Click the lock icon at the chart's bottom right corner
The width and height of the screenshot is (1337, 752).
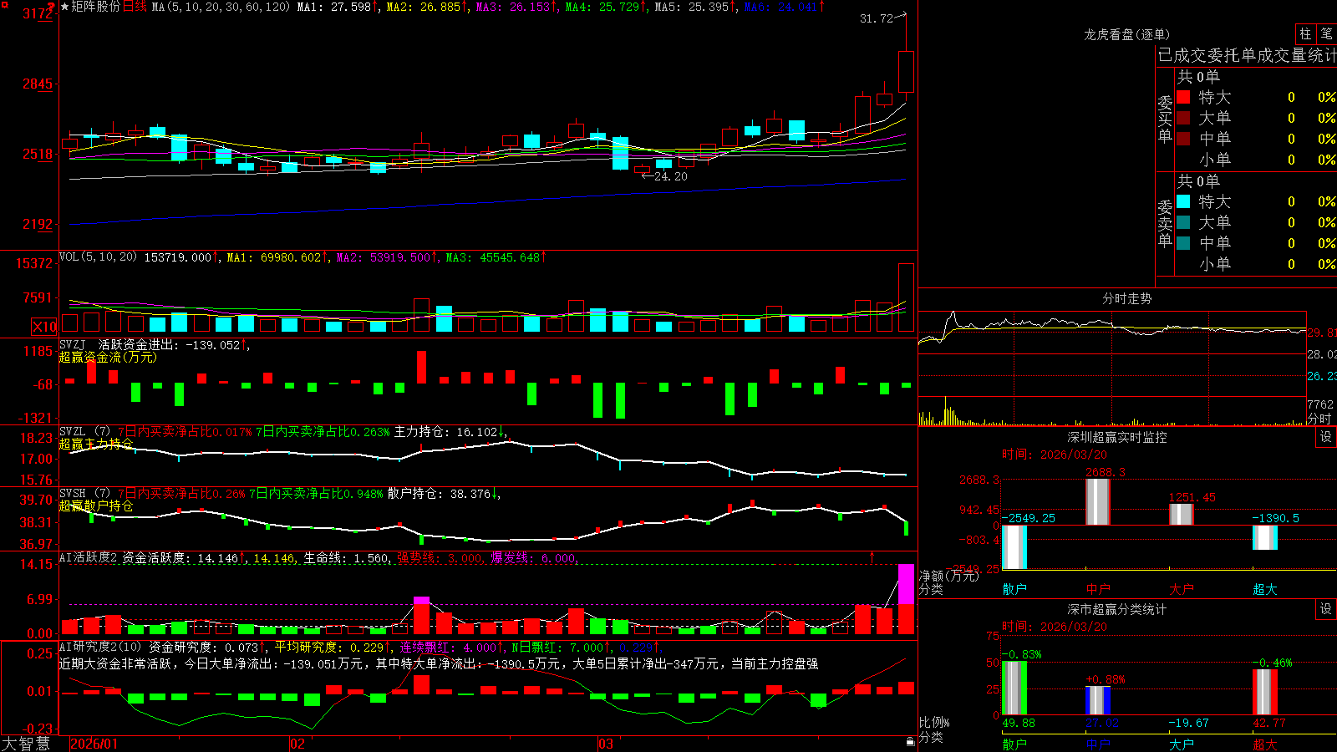911,742
